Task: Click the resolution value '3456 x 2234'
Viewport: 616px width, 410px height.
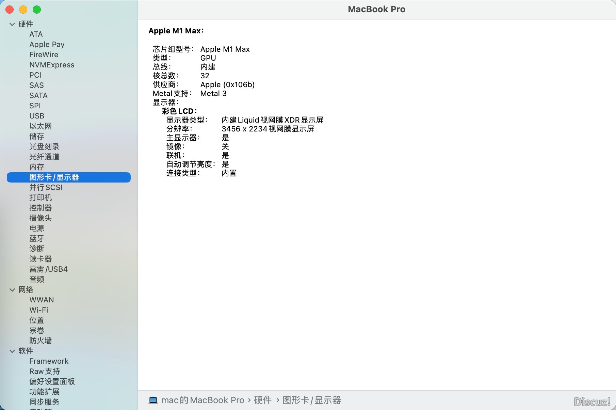Action: [244, 129]
